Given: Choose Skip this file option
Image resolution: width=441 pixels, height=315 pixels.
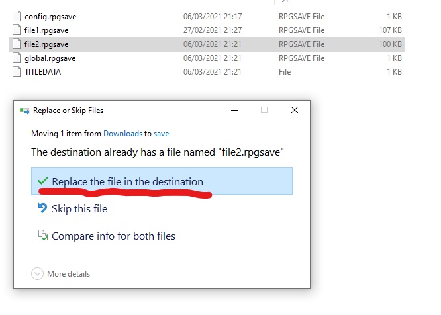Looking at the screenshot, I should tap(79, 208).
